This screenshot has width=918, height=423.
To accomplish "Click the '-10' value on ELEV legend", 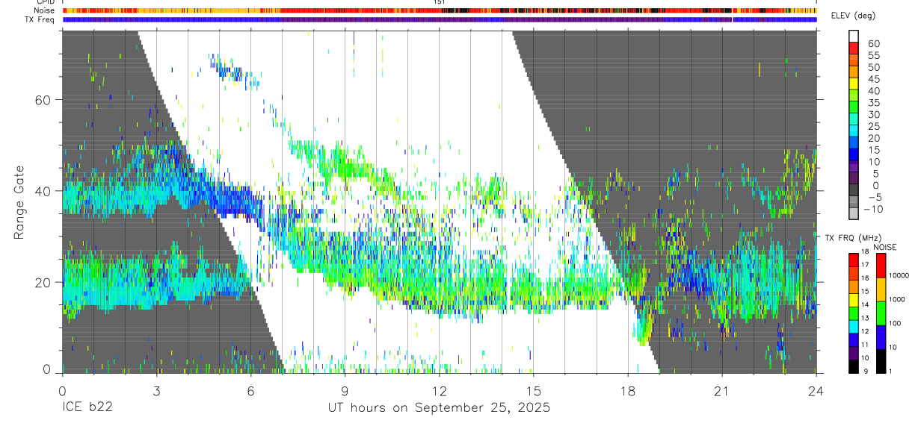I will click(873, 209).
